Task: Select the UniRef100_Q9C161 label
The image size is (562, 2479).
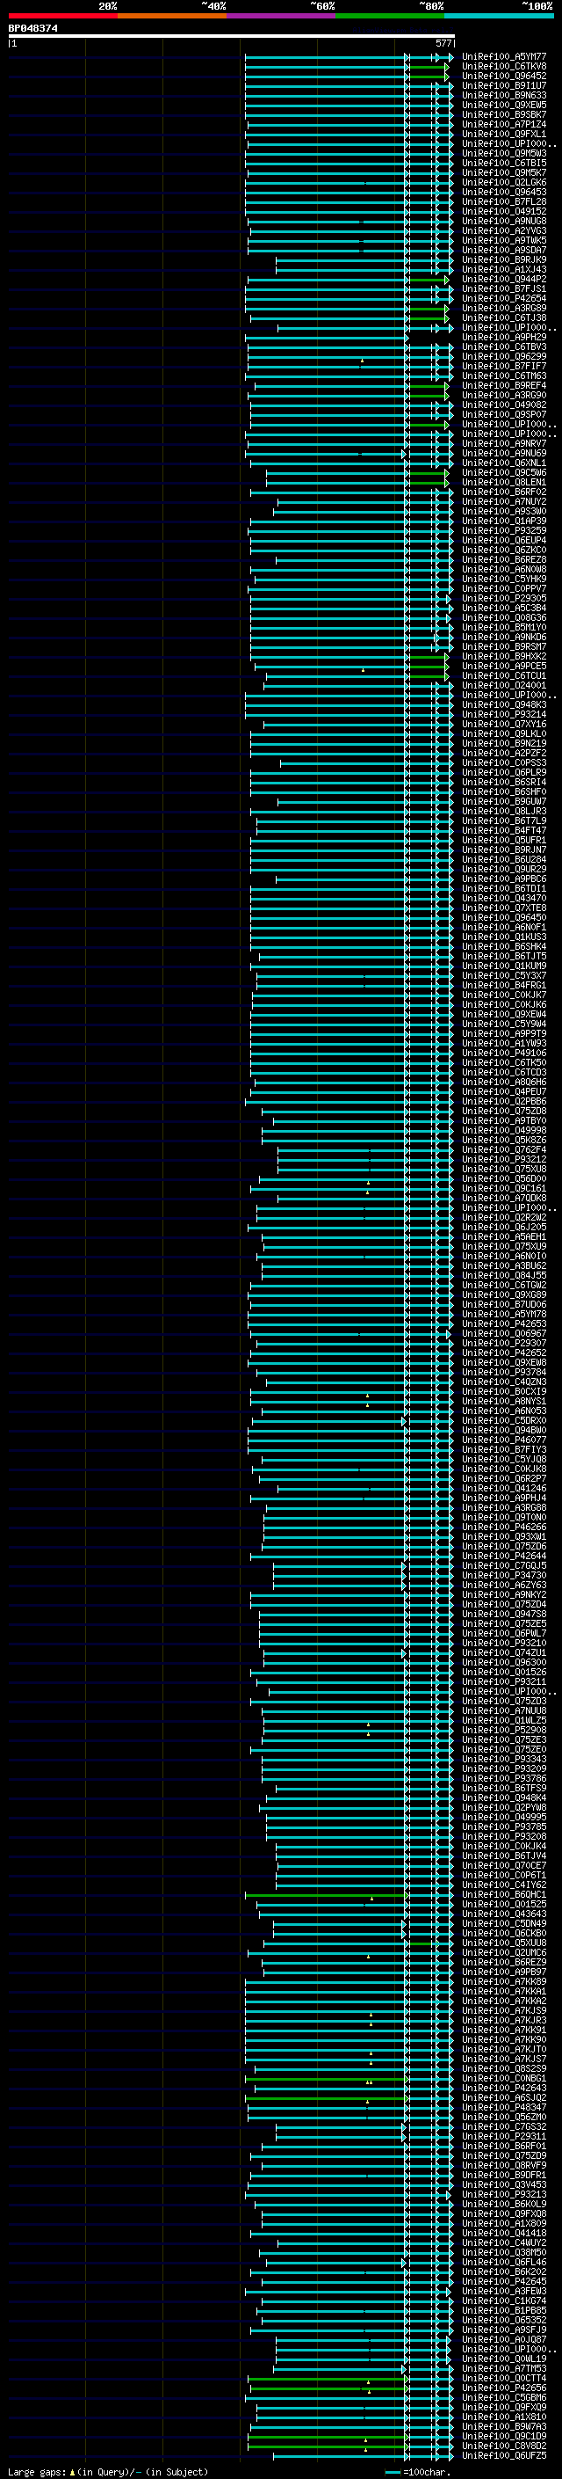Action: coord(504,1190)
